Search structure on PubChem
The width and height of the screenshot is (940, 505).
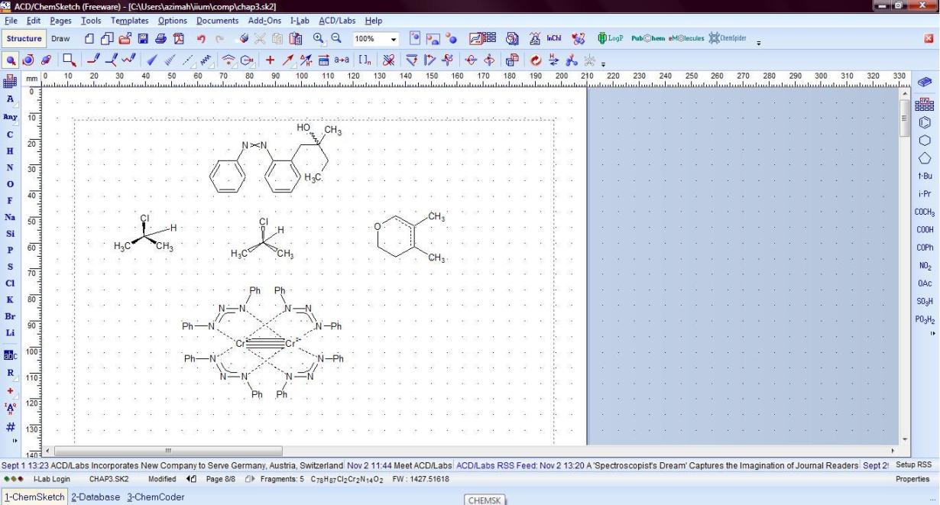click(x=648, y=38)
